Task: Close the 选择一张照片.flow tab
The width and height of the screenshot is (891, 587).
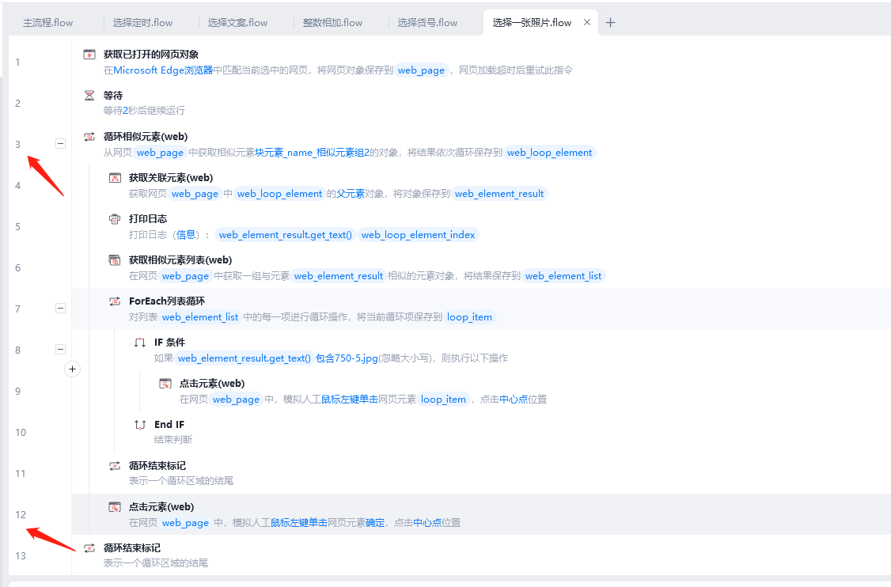Action: (x=587, y=23)
